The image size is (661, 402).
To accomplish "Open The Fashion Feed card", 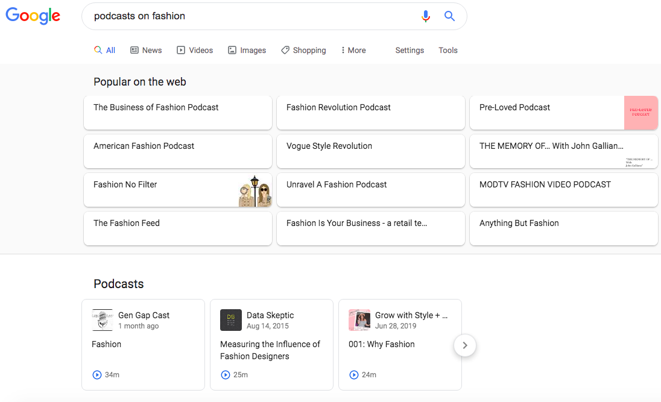I will [178, 228].
